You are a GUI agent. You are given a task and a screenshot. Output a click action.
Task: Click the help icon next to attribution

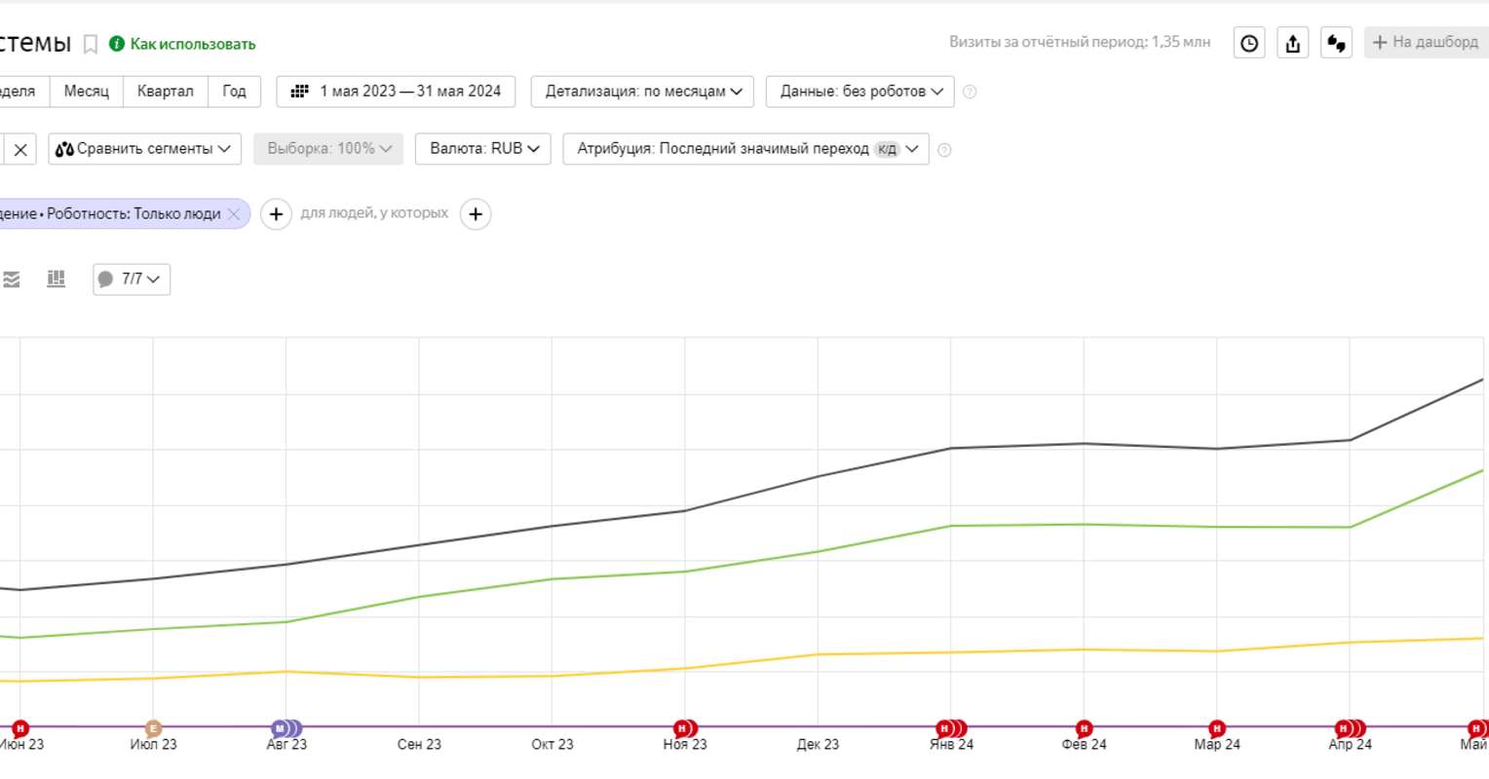click(944, 150)
